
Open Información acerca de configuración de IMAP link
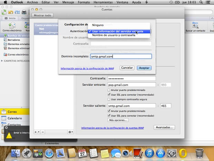click(87, 68)
